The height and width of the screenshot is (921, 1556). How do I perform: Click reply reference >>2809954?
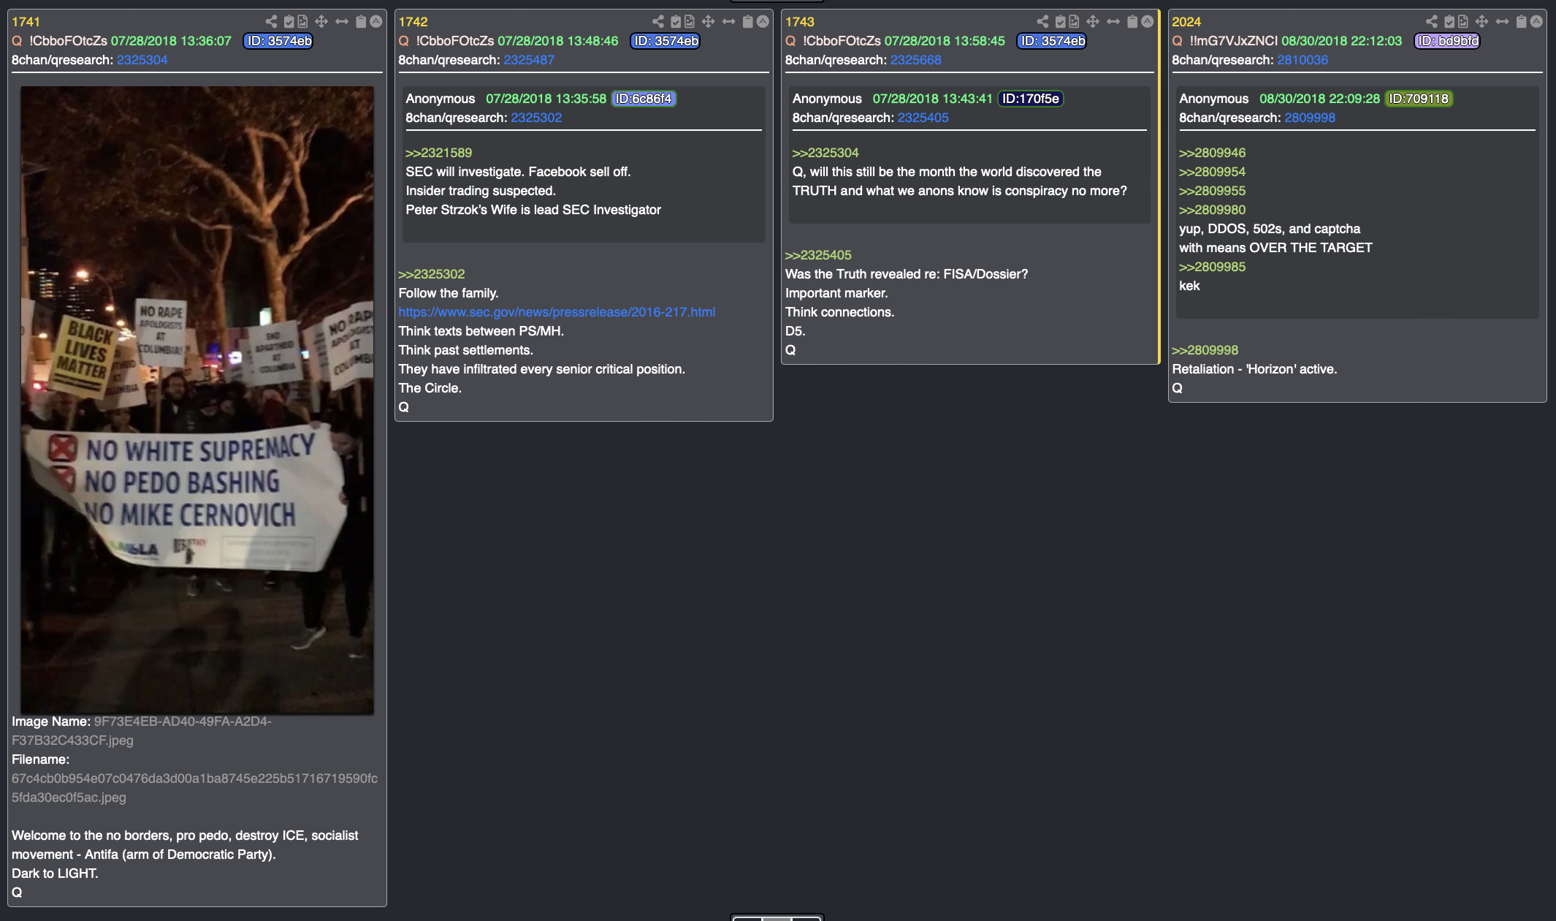pyautogui.click(x=1213, y=172)
